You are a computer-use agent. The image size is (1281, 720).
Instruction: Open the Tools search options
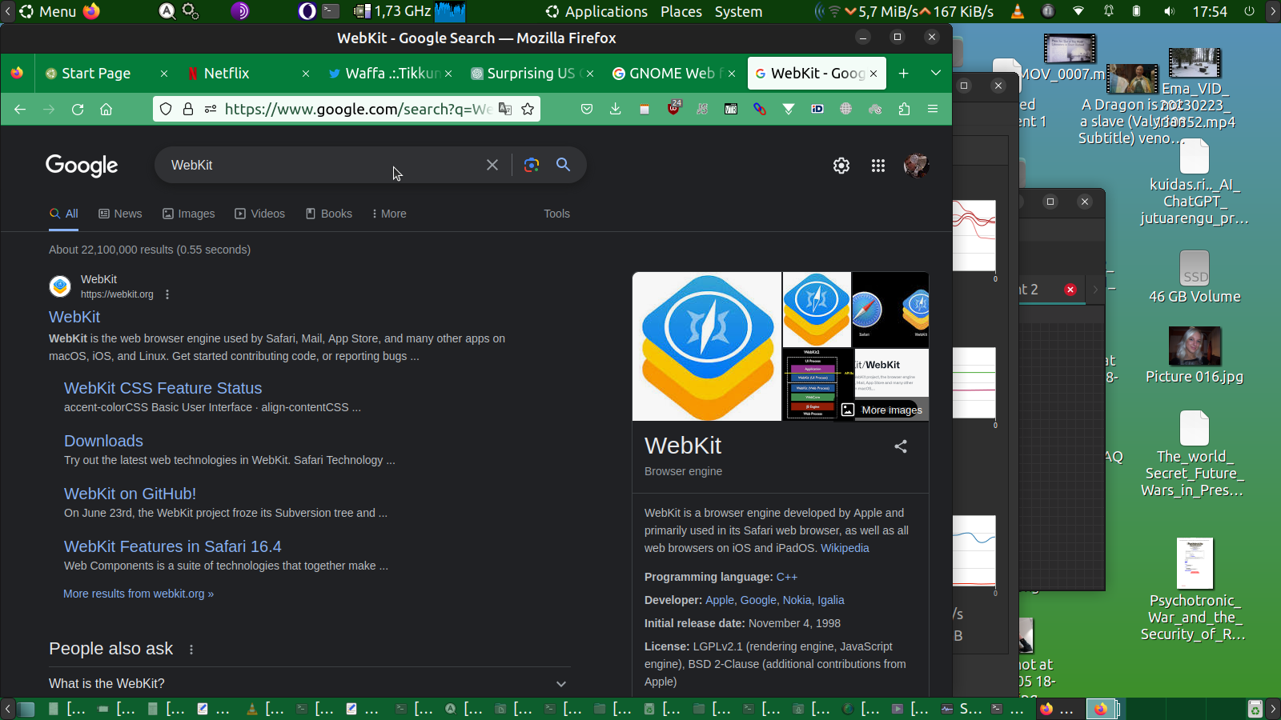557,214
